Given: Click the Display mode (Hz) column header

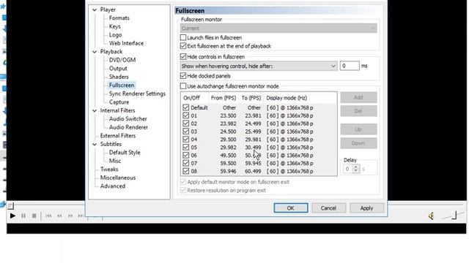Looking at the screenshot, I should click(287, 98).
